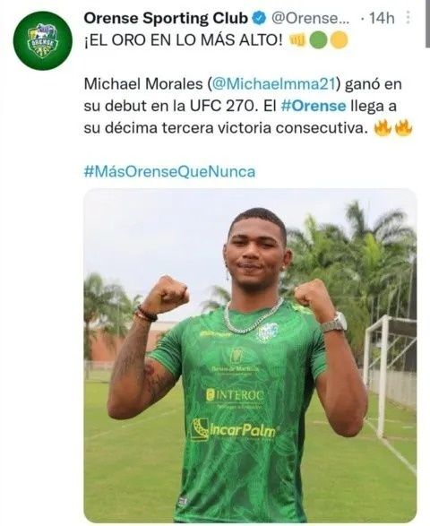Click the IncarPalm logo on the jersey
This screenshot has width=430, height=526.
tap(234, 430)
